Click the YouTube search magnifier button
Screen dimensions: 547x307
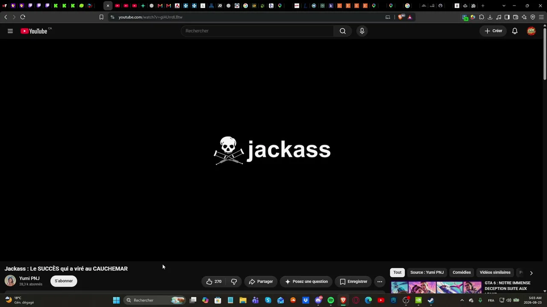tap(343, 31)
